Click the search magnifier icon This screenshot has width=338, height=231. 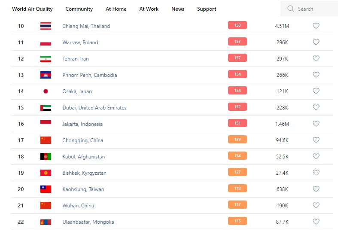point(291,9)
